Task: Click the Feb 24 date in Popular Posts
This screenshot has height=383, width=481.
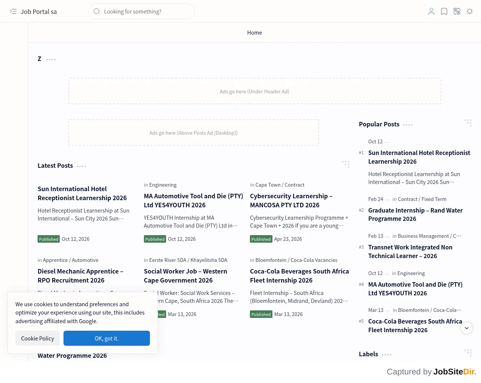Action: pos(376,199)
